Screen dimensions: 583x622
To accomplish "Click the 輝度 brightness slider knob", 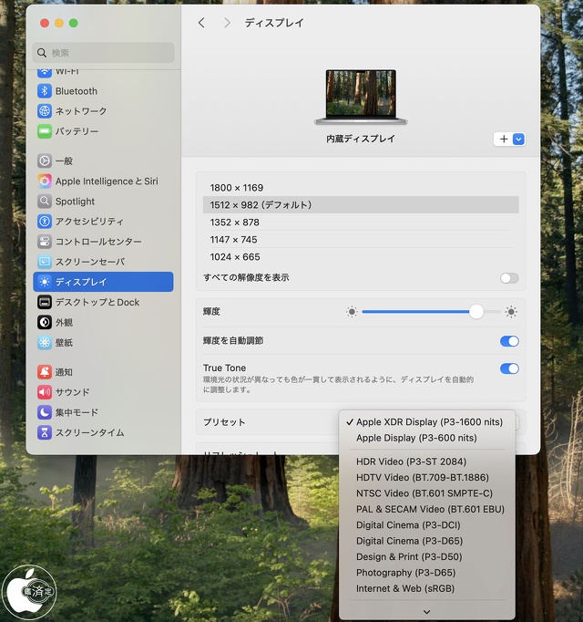I will [476, 312].
